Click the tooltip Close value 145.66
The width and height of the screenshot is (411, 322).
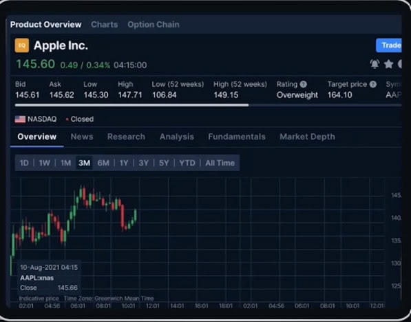click(x=67, y=288)
